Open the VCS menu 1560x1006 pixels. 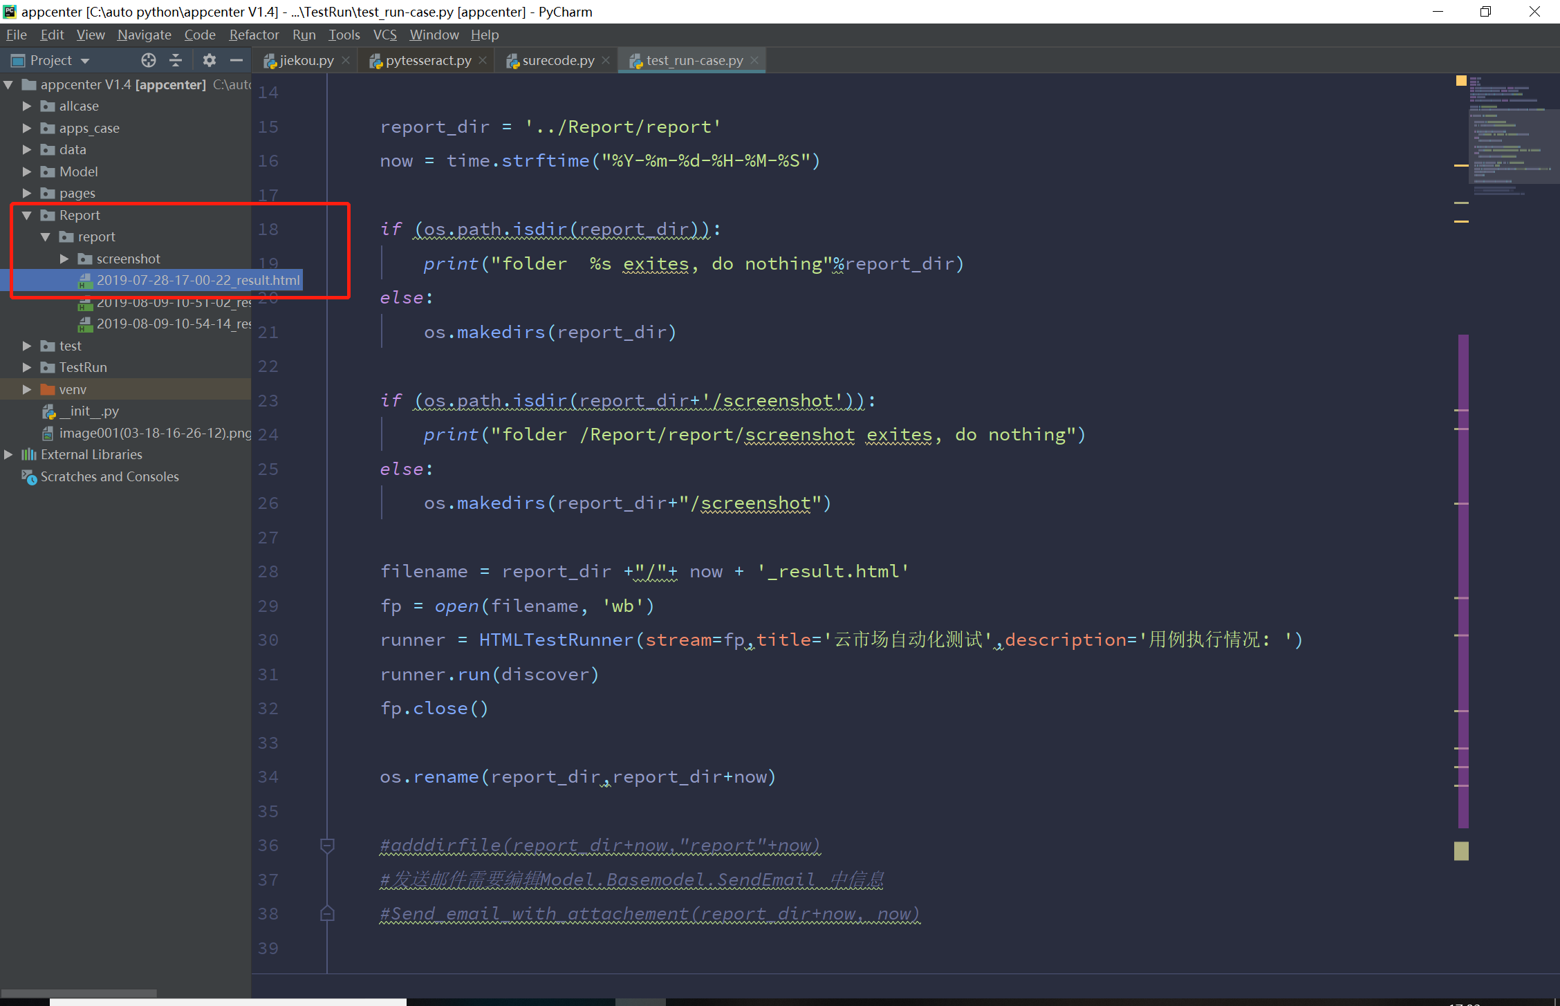(384, 35)
